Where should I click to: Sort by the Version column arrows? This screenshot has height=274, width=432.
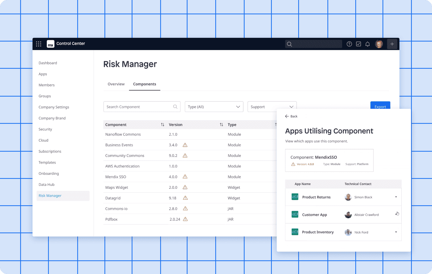point(221,125)
